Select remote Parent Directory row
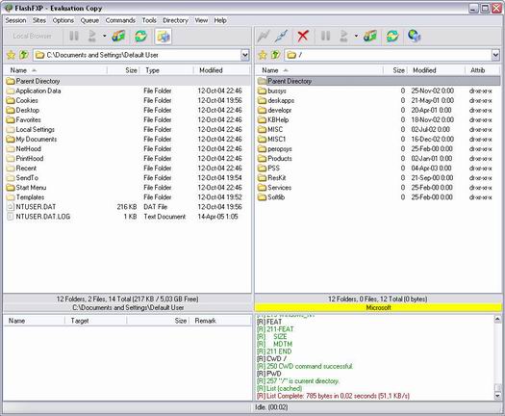This screenshot has height=416, width=505. click(x=378, y=81)
